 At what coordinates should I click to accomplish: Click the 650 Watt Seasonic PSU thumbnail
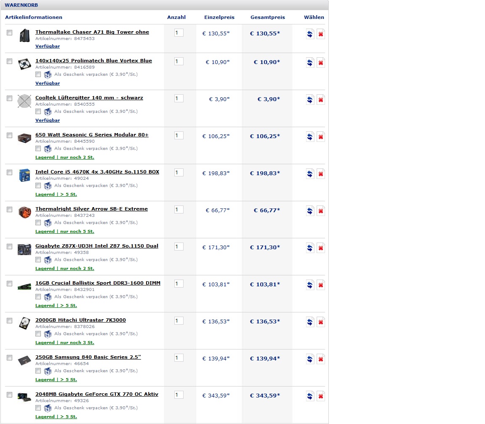point(24,138)
